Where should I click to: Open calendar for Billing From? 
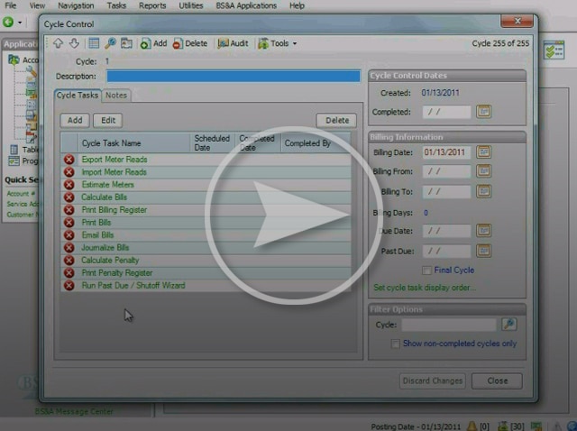coord(483,171)
